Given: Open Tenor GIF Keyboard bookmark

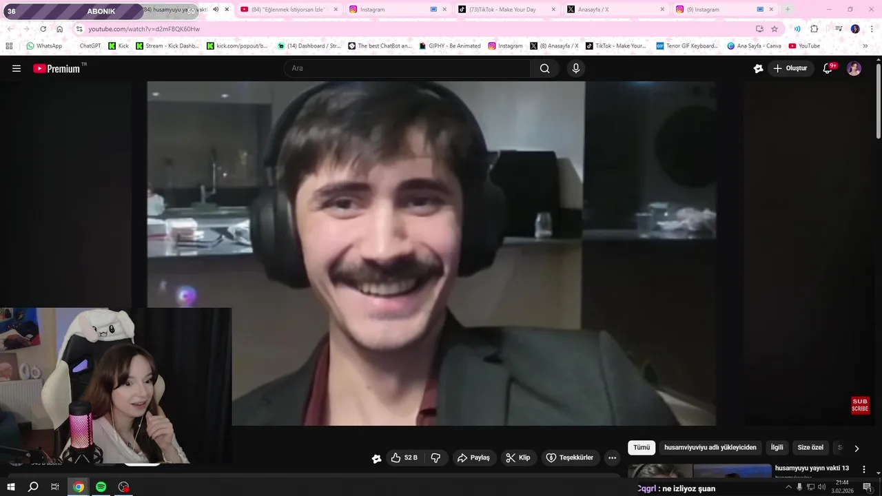Looking at the screenshot, I should coord(687,46).
